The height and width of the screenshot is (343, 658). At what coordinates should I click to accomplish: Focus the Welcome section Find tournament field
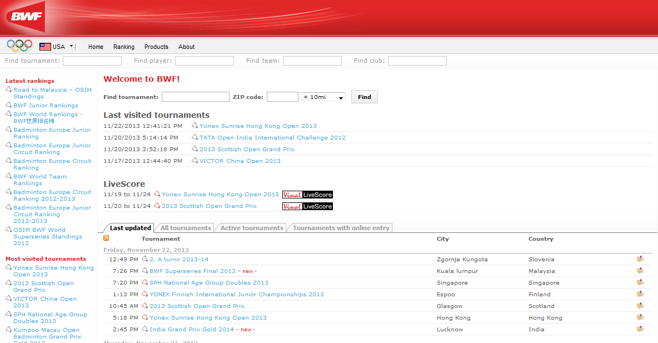[x=196, y=97]
